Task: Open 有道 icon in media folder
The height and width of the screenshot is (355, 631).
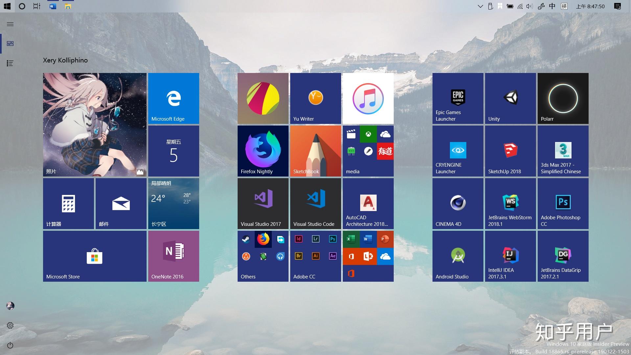Action: coord(385,151)
